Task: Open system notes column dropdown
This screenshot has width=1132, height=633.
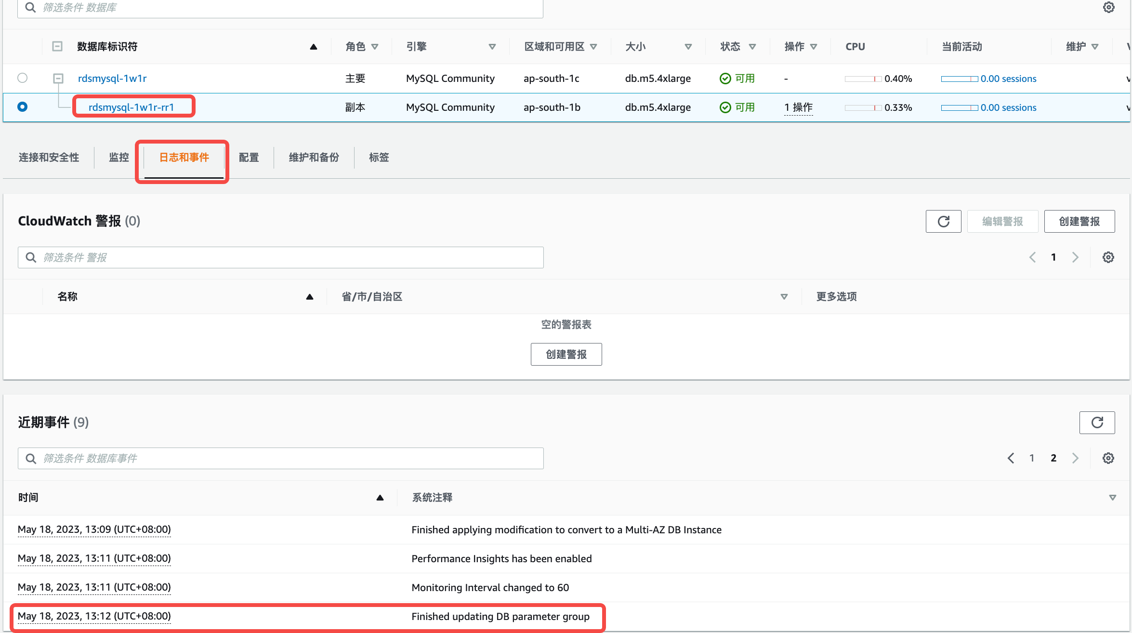Action: click(x=1112, y=498)
